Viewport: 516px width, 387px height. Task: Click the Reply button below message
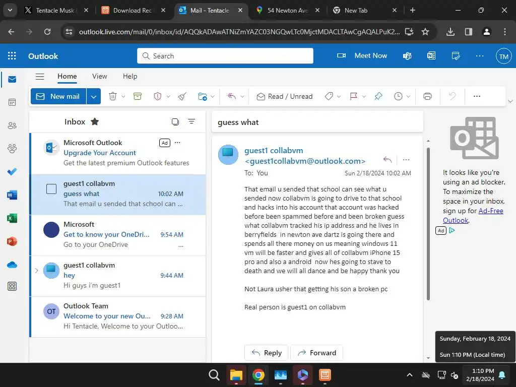266,353
